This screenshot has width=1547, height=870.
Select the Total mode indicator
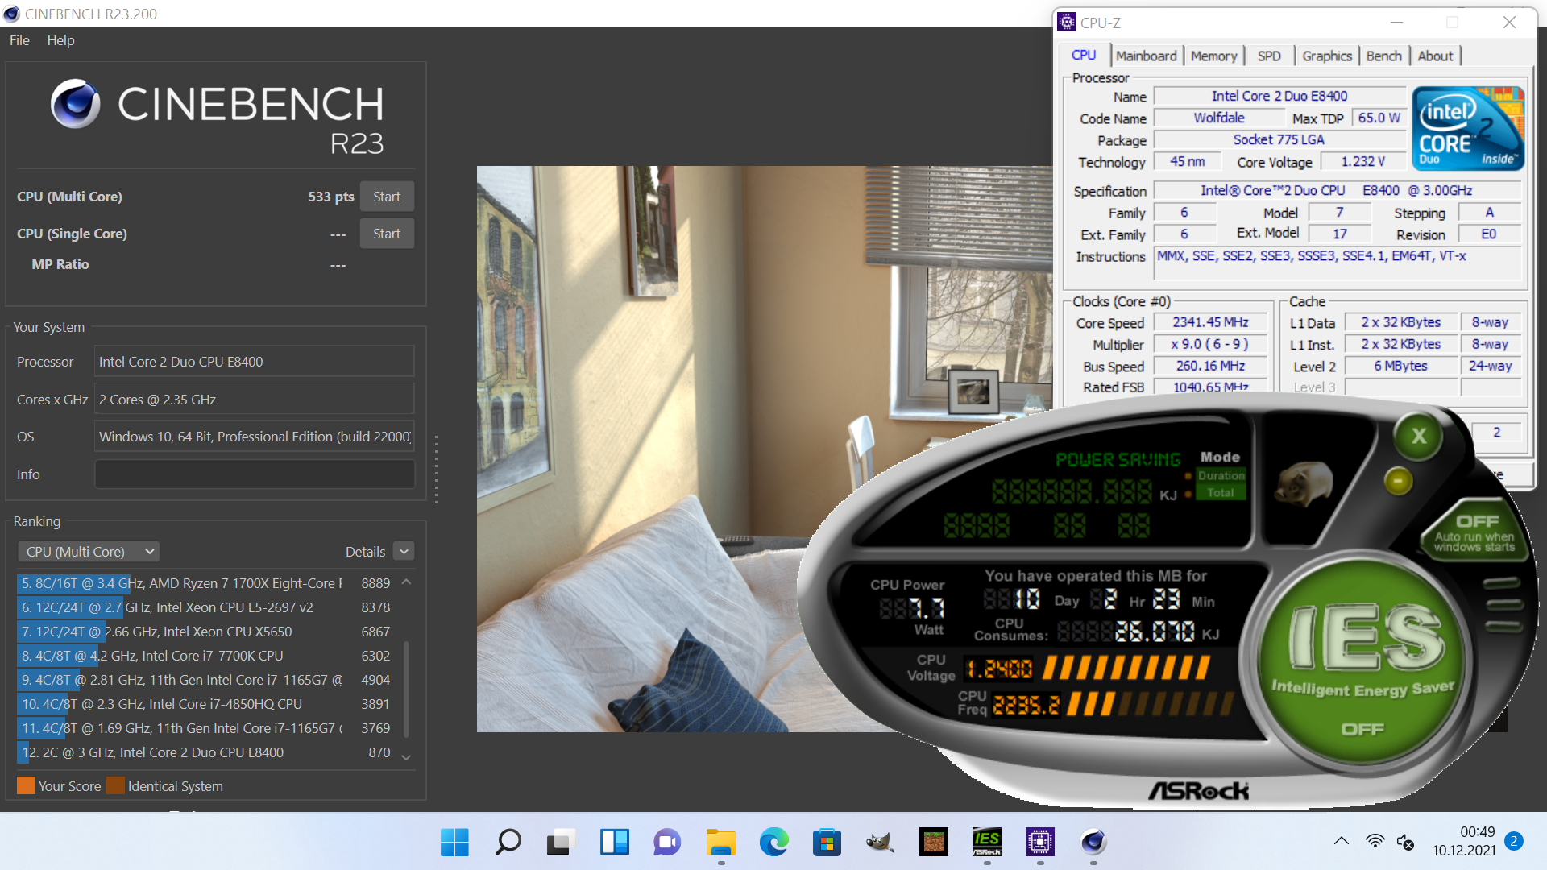pos(1220,493)
